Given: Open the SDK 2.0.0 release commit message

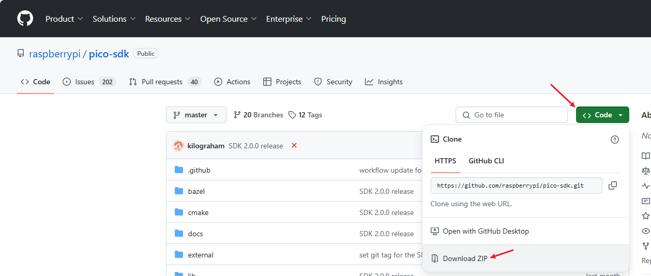Looking at the screenshot, I should [x=256, y=146].
